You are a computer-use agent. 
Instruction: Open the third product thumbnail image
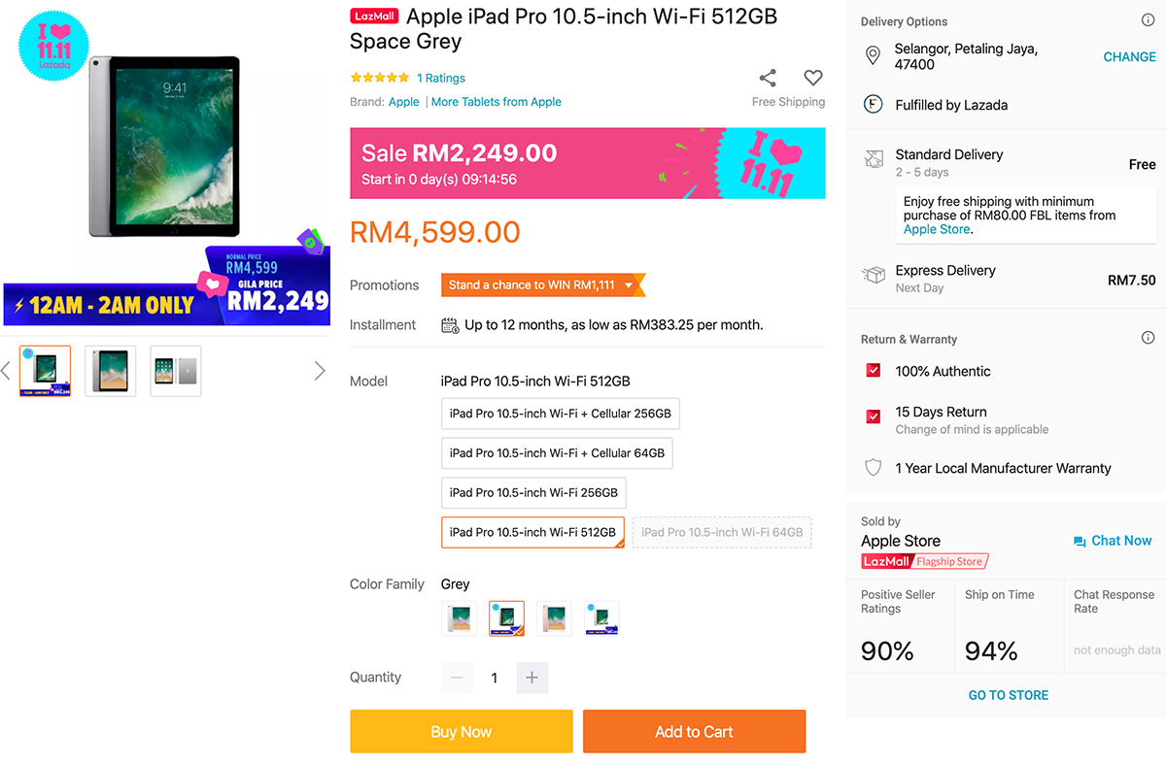pos(176,371)
